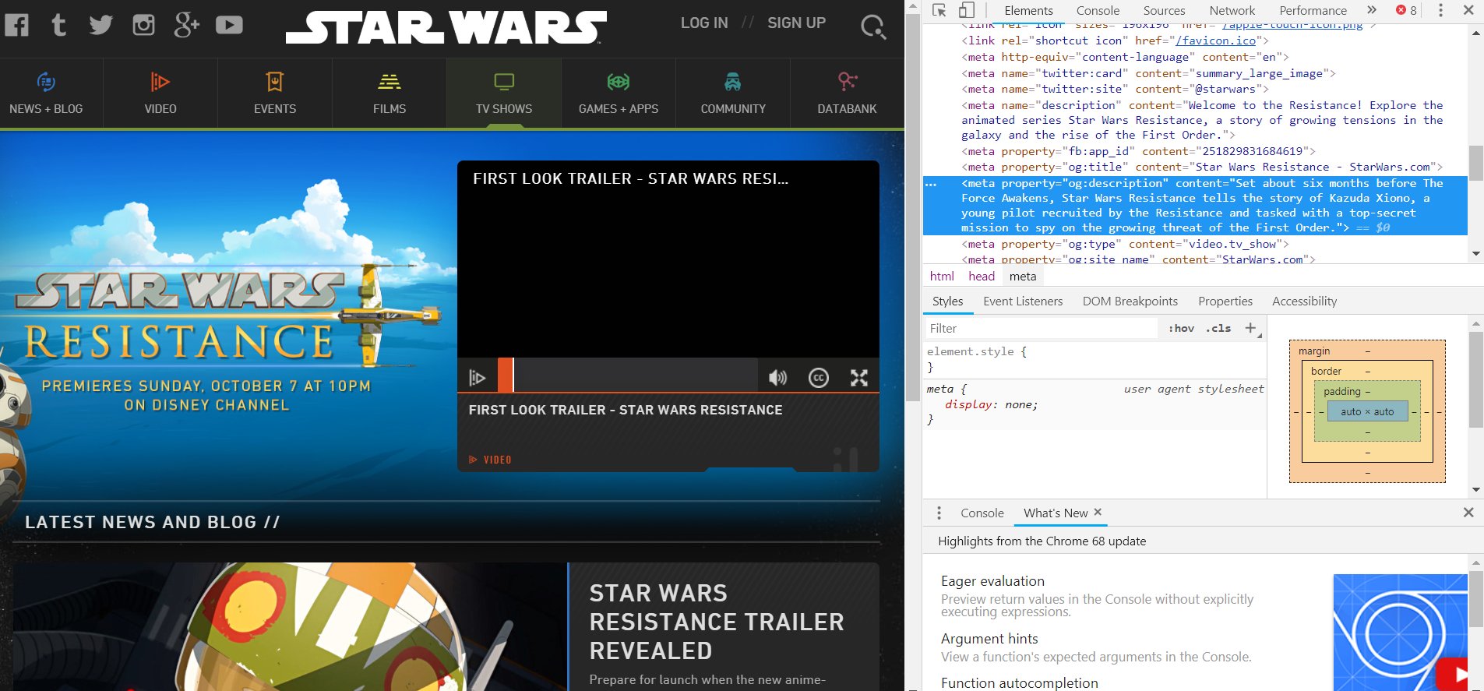Viewport: 1484px width, 691px height.
Task: Focus the styles Filter input field
Action: pyautogui.click(x=1042, y=329)
